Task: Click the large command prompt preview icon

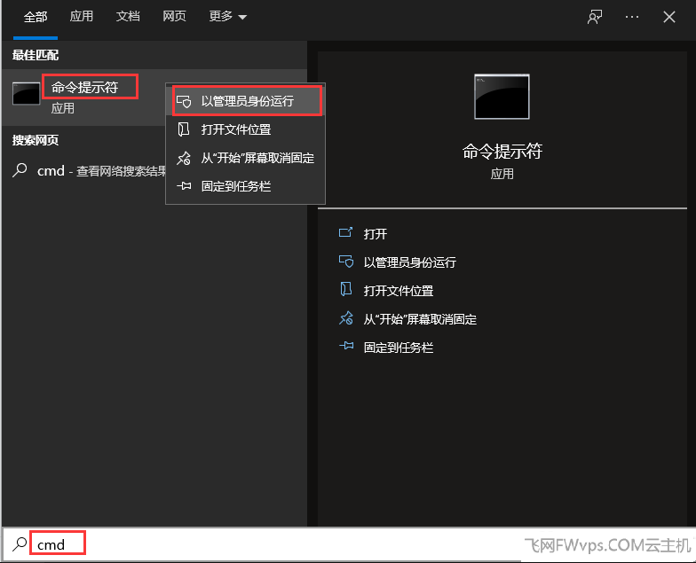Action: [502, 97]
